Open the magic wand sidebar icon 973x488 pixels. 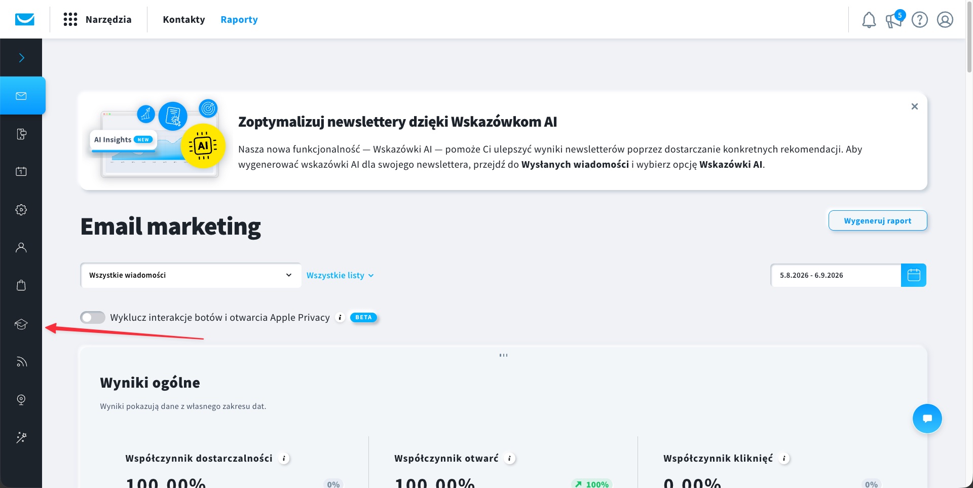[x=21, y=437]
